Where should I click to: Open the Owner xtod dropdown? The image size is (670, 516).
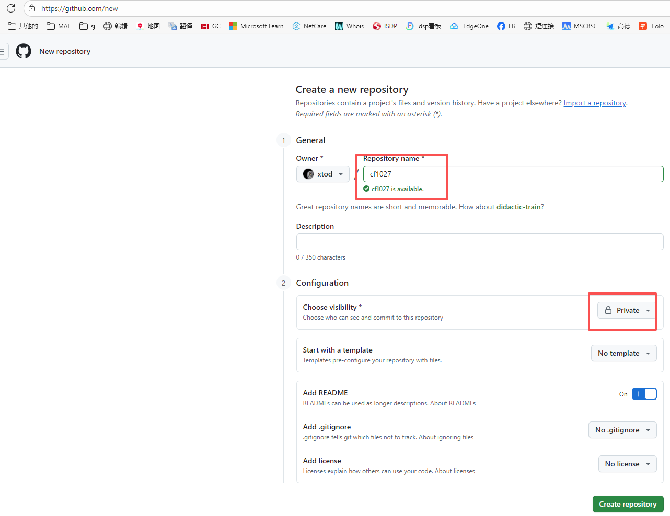pos(322,174)
